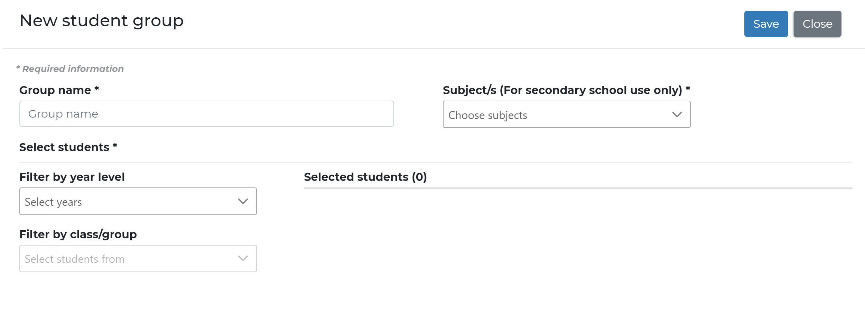The height and width of the screenshot is (323, 865).
Task: Click the blue Save button
Action: pyautogui.click(x=766, y=24)
